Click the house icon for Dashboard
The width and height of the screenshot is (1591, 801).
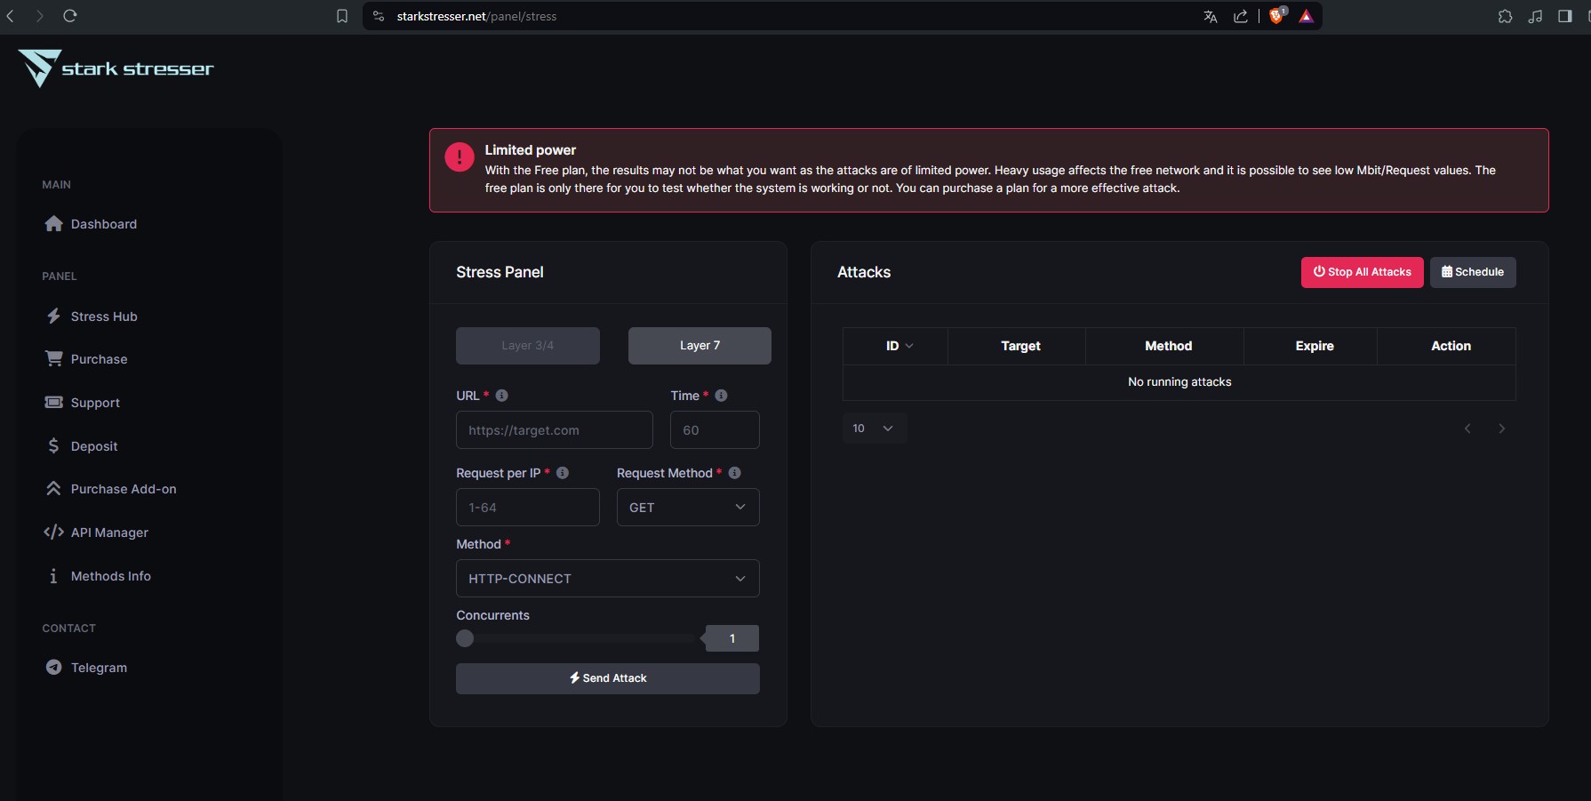coord(54,224)
